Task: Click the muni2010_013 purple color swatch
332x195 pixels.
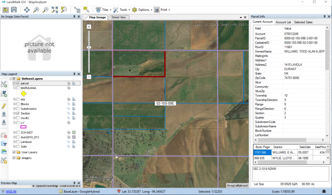Action: [74, 137]
